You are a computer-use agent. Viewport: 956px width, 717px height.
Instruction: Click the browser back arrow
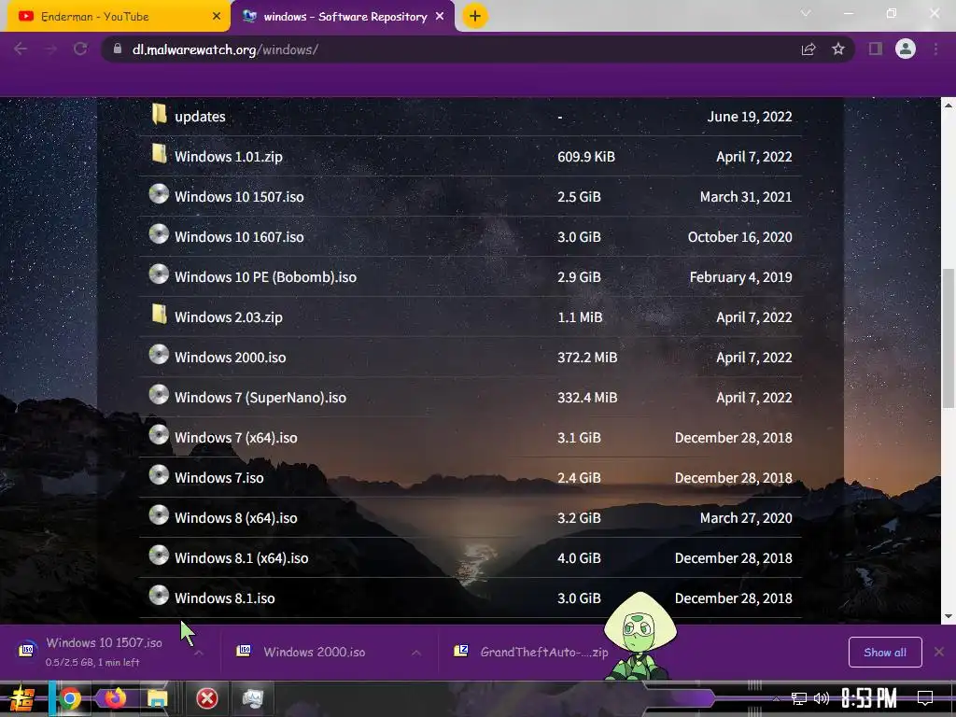[x=21, y=49]
